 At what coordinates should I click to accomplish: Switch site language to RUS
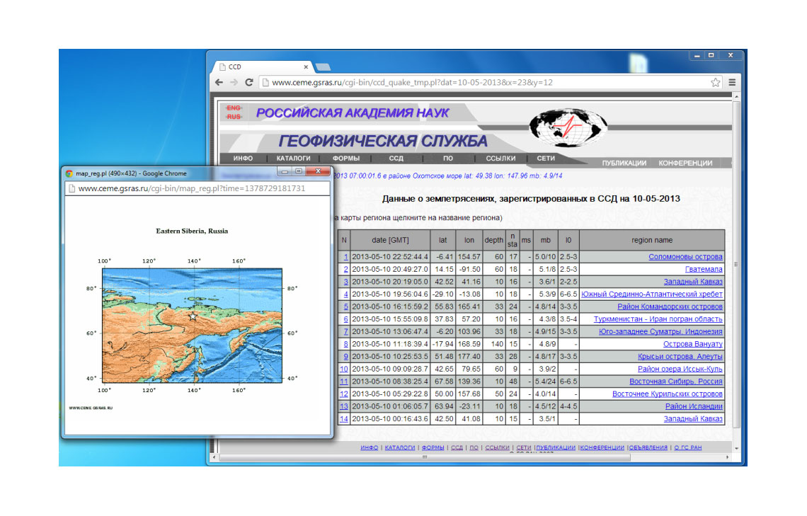coord(234,117)
